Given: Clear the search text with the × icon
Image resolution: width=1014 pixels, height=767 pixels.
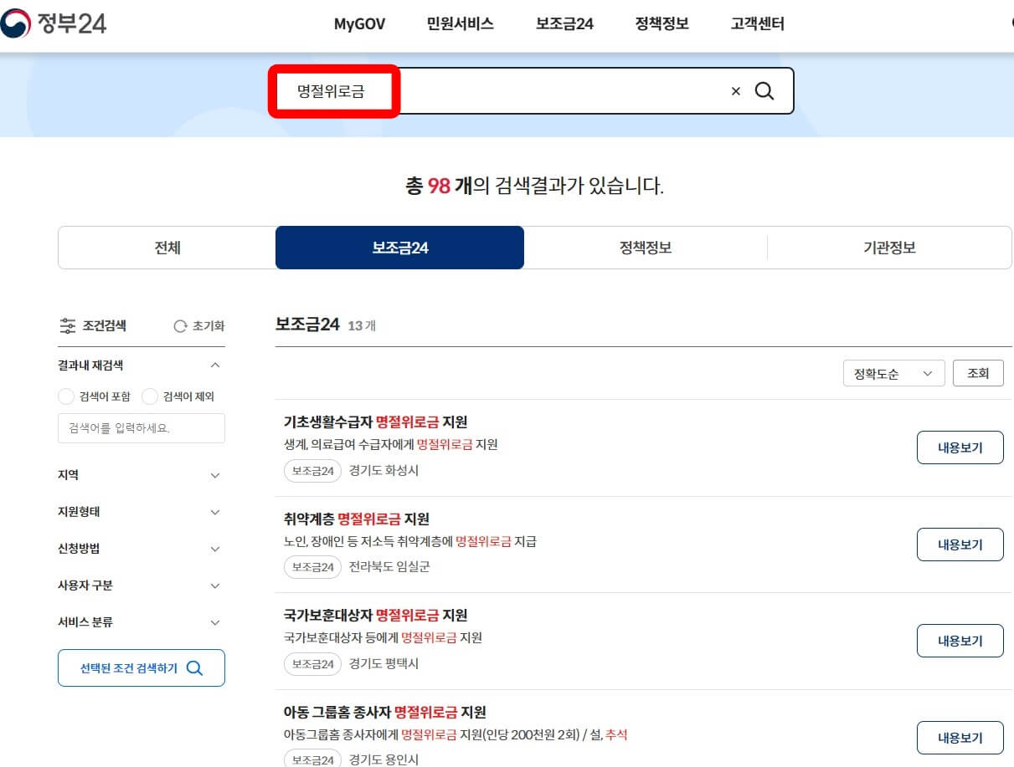Looking at the screenshot, I should pos(735,91).
